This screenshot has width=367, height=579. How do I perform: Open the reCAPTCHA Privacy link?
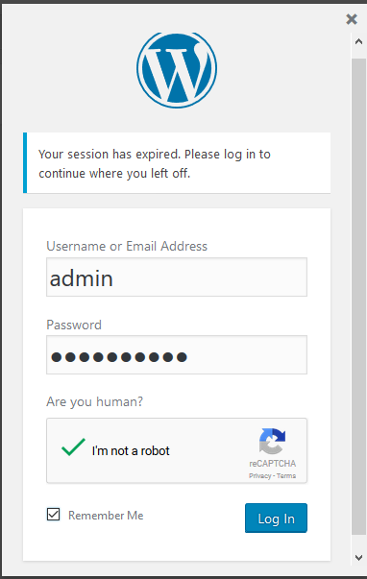tap(259, 475)
